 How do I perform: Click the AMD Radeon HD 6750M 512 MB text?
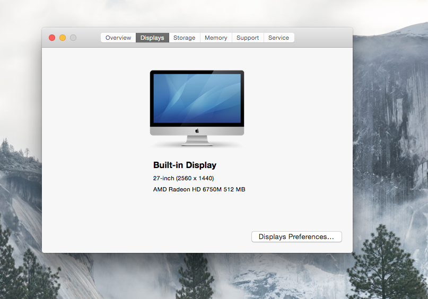click(x=199, y=189)
